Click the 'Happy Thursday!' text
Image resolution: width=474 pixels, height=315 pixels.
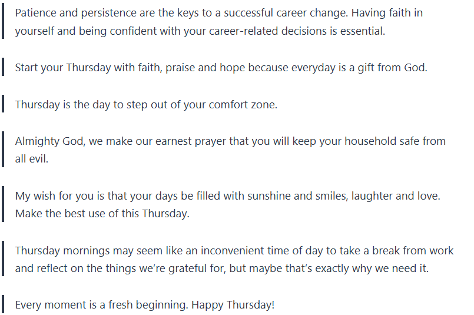point(233,306)
